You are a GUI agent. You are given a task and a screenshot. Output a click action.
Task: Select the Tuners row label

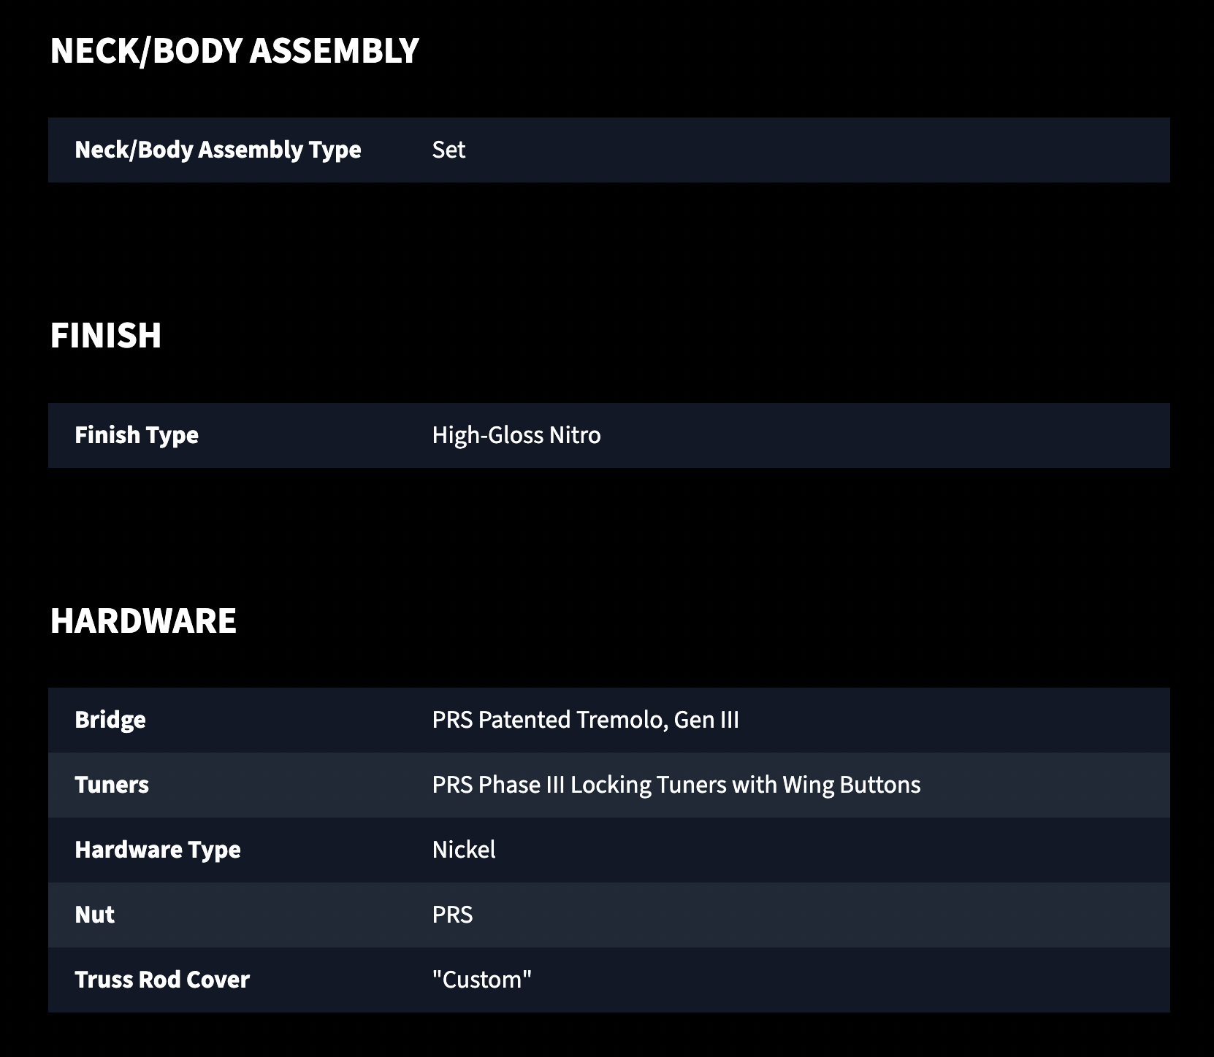pos(112,785)
